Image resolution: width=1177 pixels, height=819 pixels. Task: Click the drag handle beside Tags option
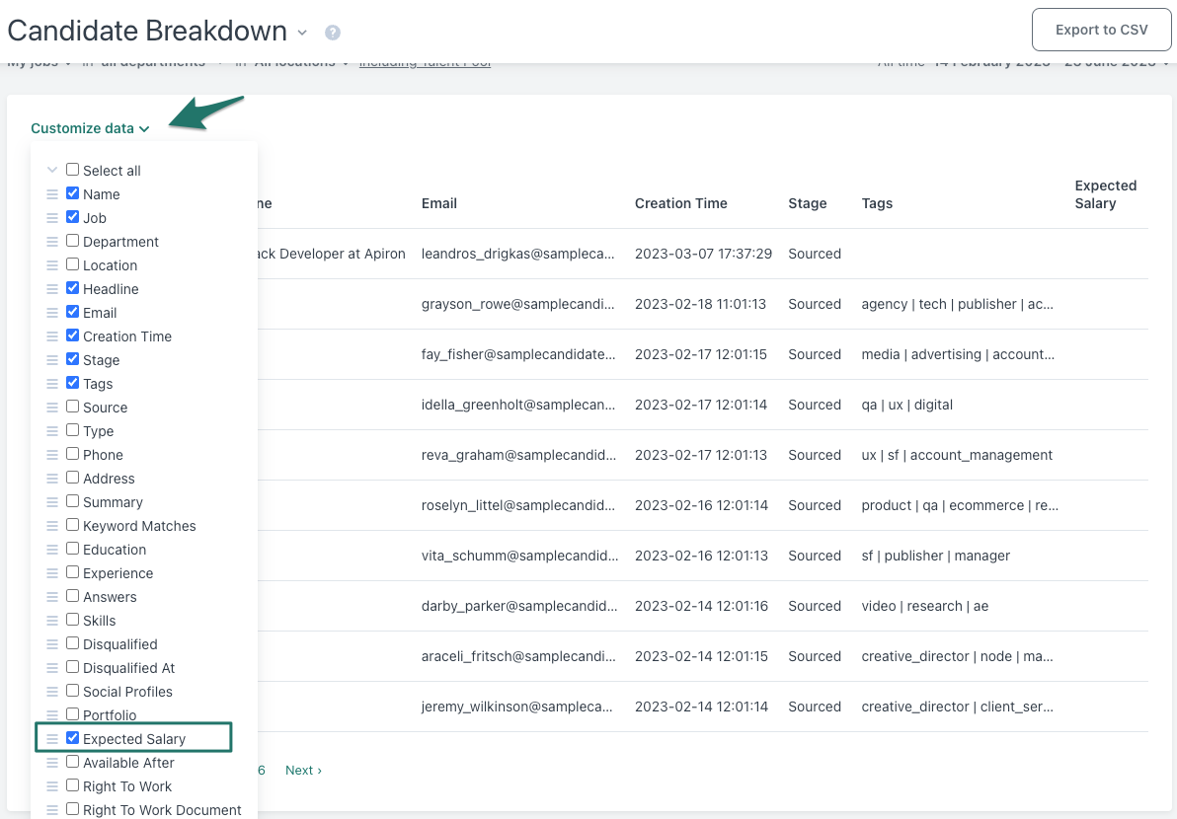coord(52,384)
